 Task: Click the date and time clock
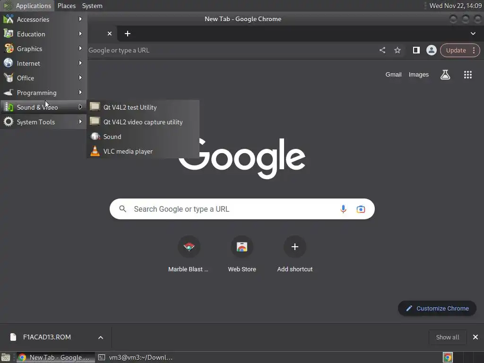pyautogui.click(x=455, y=6)
